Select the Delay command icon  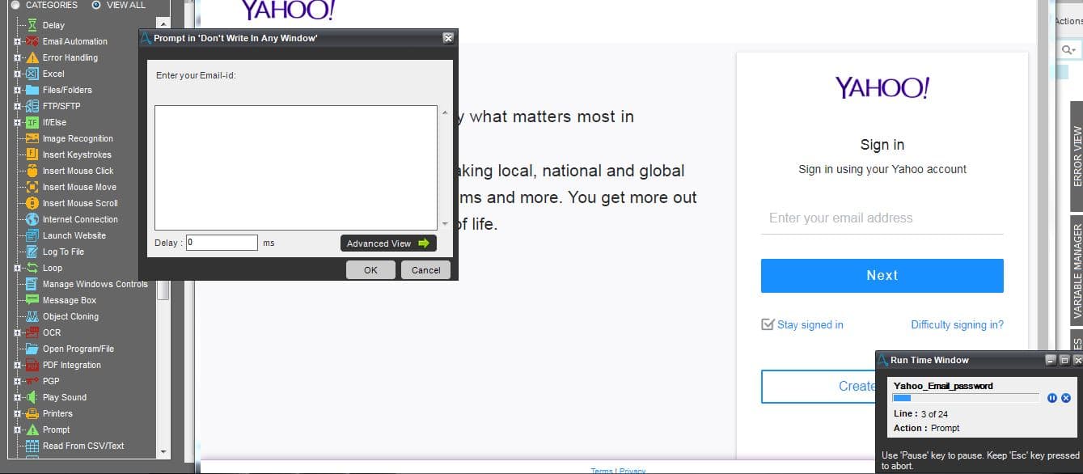[32, 25]
